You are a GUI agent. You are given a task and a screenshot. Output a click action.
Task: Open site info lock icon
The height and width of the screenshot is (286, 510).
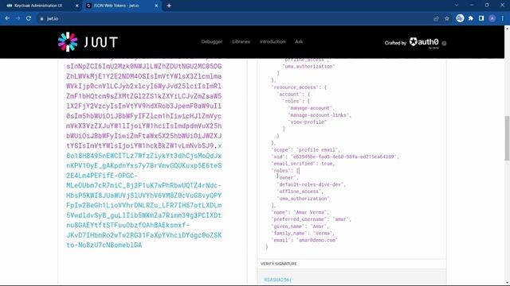point(41,19)
